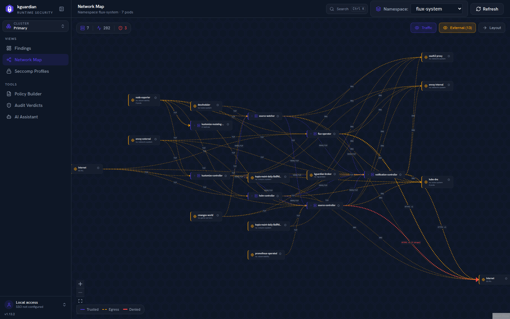Open the Search box
This screenshot has width=510, height=319.
tap(347, 9)
